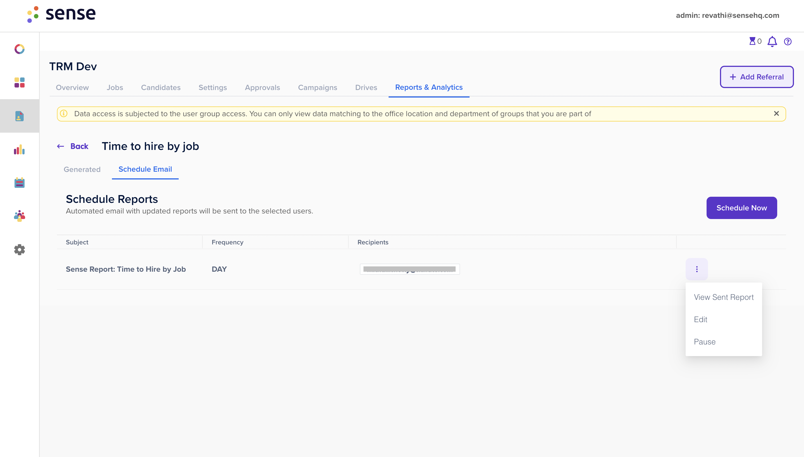This screenshot has height=457, width=804.
Task: Select the referral document icon in sidebar
Action: coord(20,116)
